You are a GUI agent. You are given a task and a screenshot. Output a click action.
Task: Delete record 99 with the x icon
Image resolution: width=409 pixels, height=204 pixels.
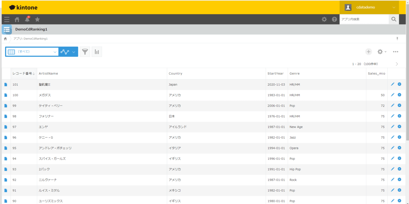[399, 105]
